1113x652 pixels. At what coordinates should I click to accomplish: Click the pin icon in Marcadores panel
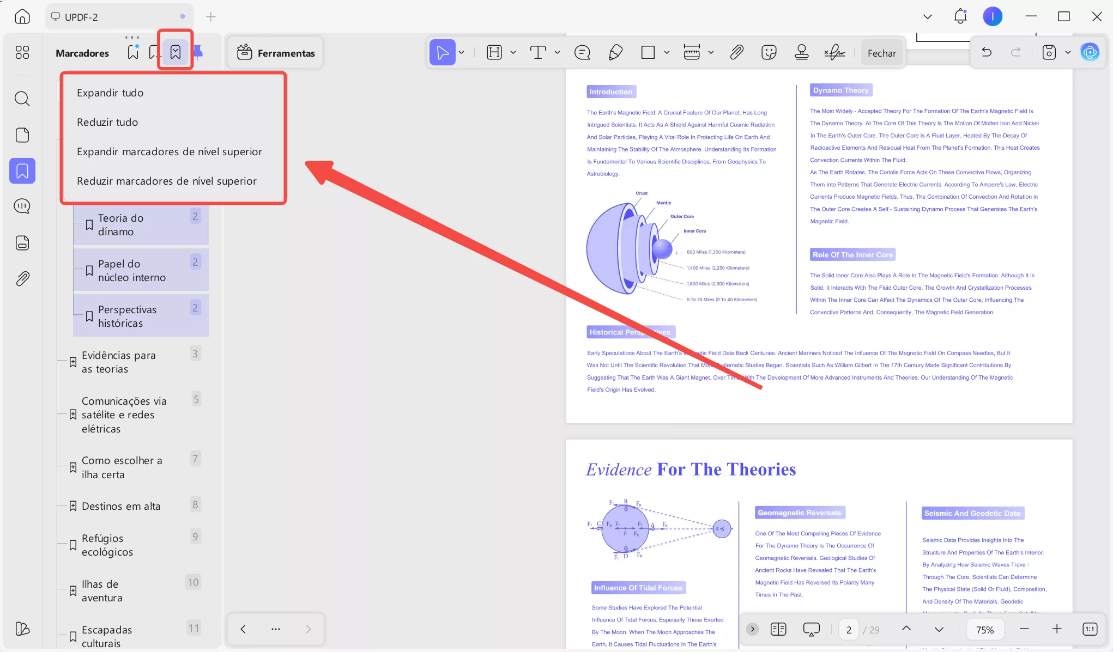tap(198, 52)
